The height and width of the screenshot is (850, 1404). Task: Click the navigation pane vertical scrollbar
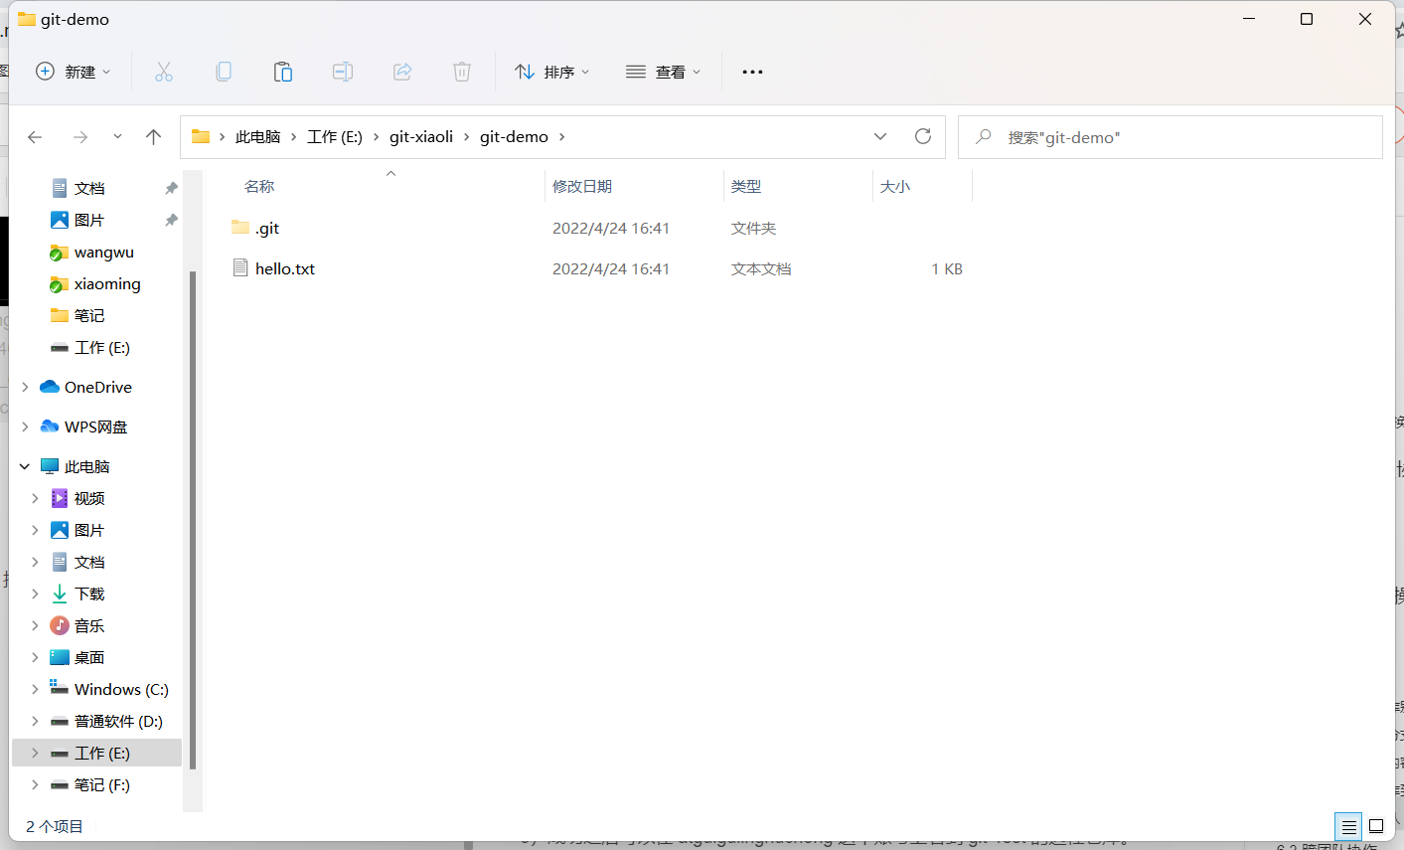(x=193, y=520)
